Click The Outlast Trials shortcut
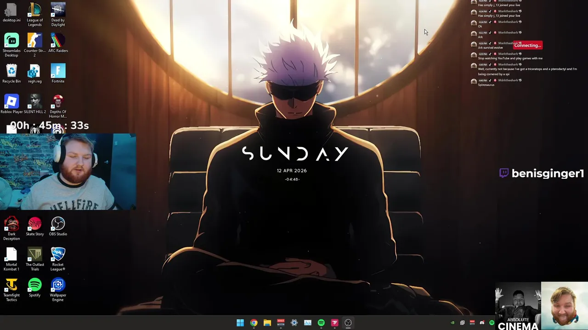Image resolution: width=588 pixels, height=330 pixels. [x=34, y=259]
